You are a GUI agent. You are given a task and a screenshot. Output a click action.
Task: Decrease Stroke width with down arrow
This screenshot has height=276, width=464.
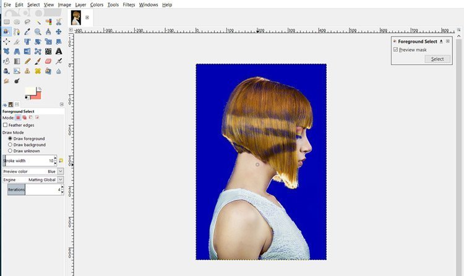tap(55, 163)
